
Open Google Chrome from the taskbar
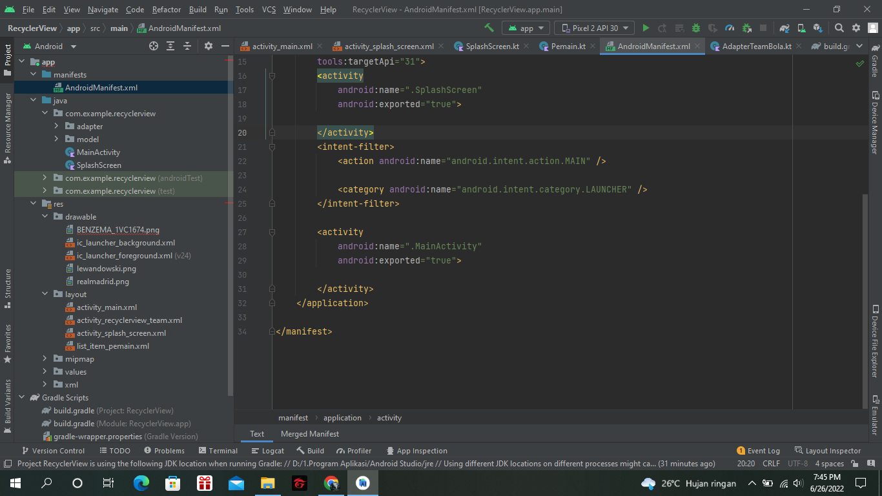(x=331, y=483)
